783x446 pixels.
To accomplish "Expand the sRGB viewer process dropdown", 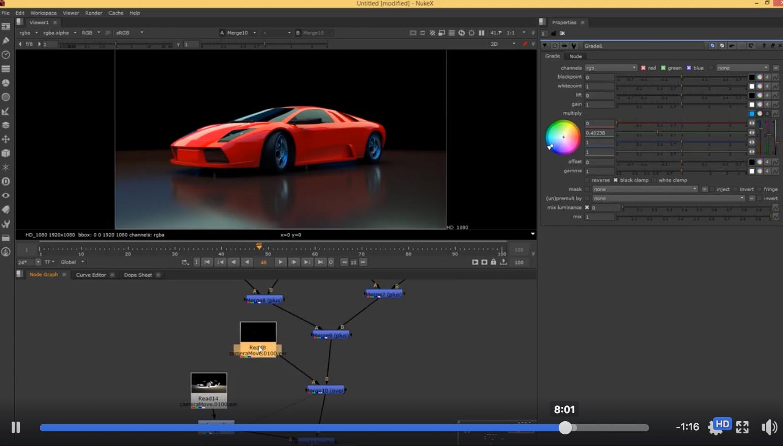I will pos(129,32).
